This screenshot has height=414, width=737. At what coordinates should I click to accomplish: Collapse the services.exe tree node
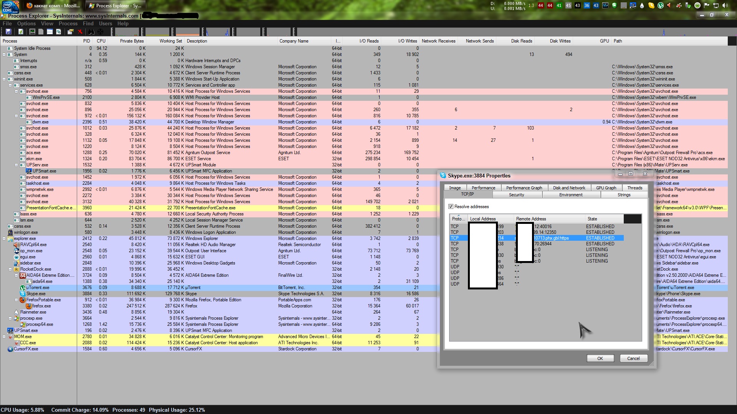10,85
